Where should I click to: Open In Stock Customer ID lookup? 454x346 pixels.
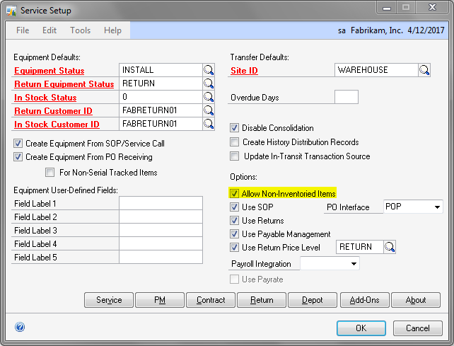[x=209, y=124]
